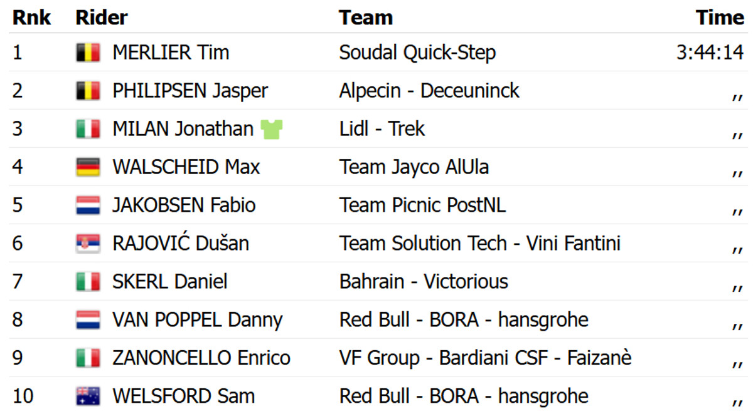Click the Dutch flag beside JAKOBSEN Fabio
Screen dimensions: 753x414
(x=88, y=205)
